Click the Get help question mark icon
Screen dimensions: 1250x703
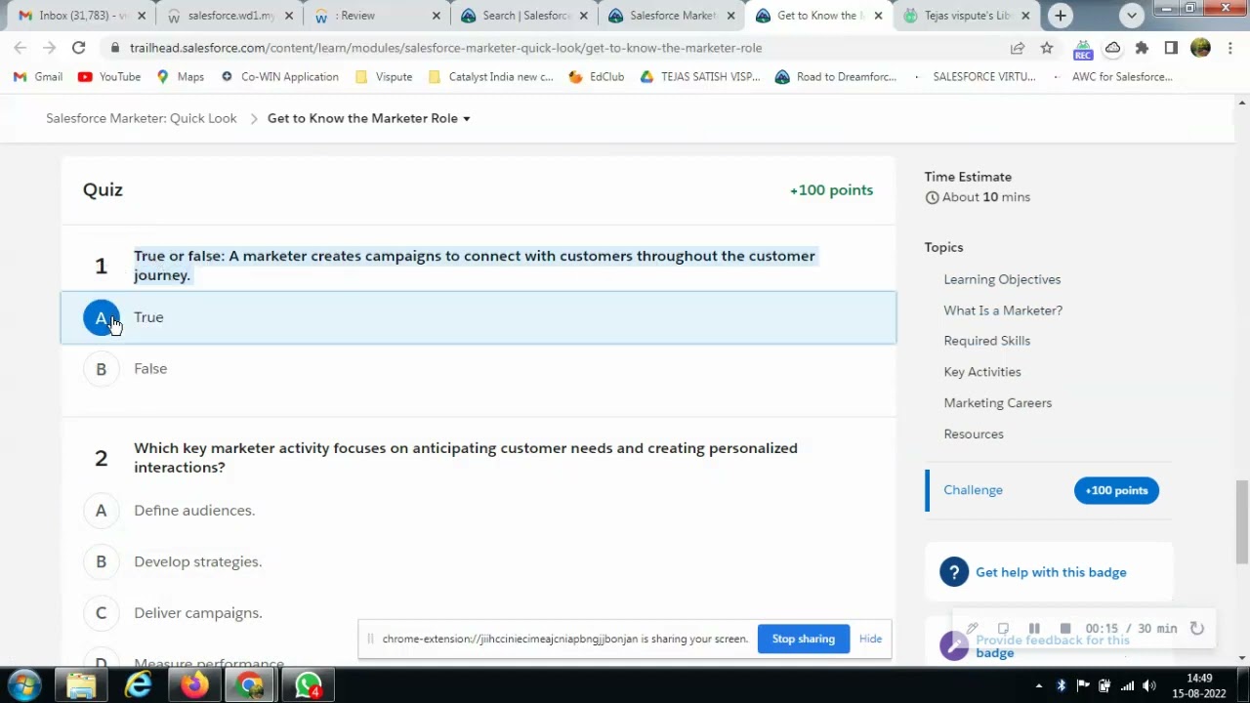pyautogui.click(x=954, y=572)
